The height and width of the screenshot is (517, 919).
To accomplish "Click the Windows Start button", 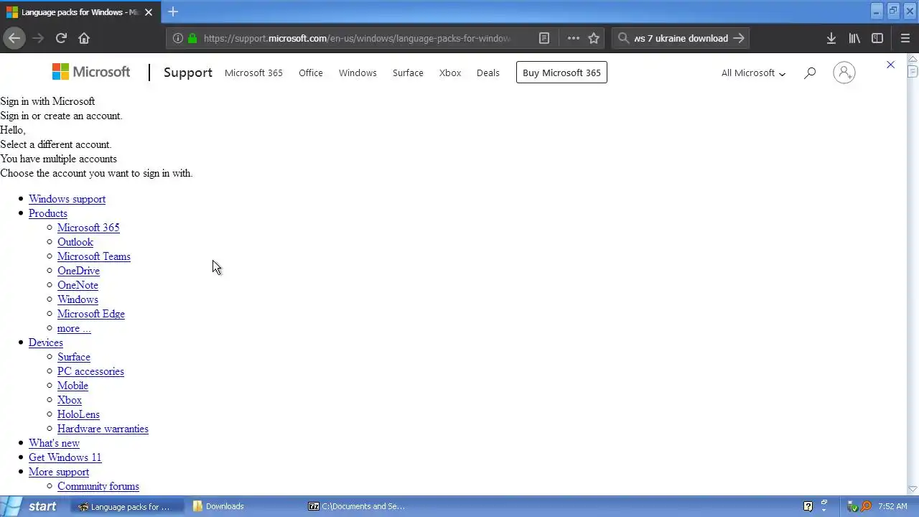I will (x=30, y=506).
